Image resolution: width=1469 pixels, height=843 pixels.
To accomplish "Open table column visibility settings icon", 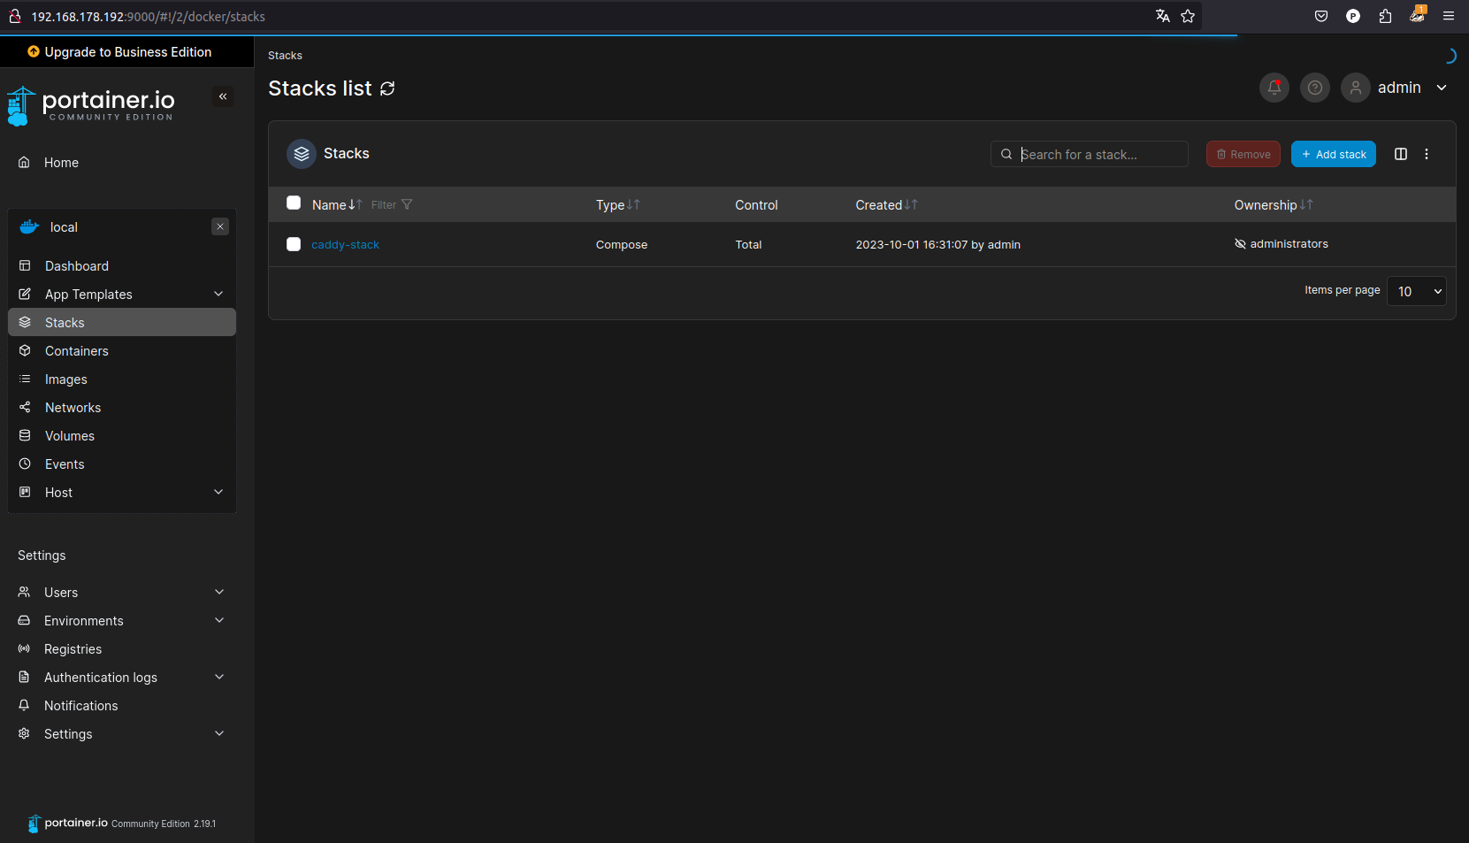I will [x=1400, y=154].
